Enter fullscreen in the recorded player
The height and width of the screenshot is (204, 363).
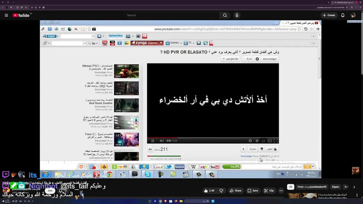tap(276, 141)
